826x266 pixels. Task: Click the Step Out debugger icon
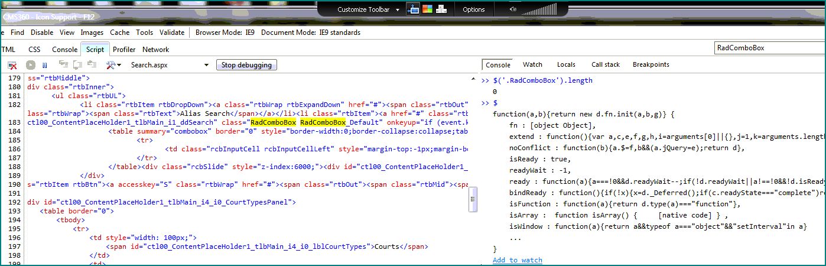coord(91,65)
